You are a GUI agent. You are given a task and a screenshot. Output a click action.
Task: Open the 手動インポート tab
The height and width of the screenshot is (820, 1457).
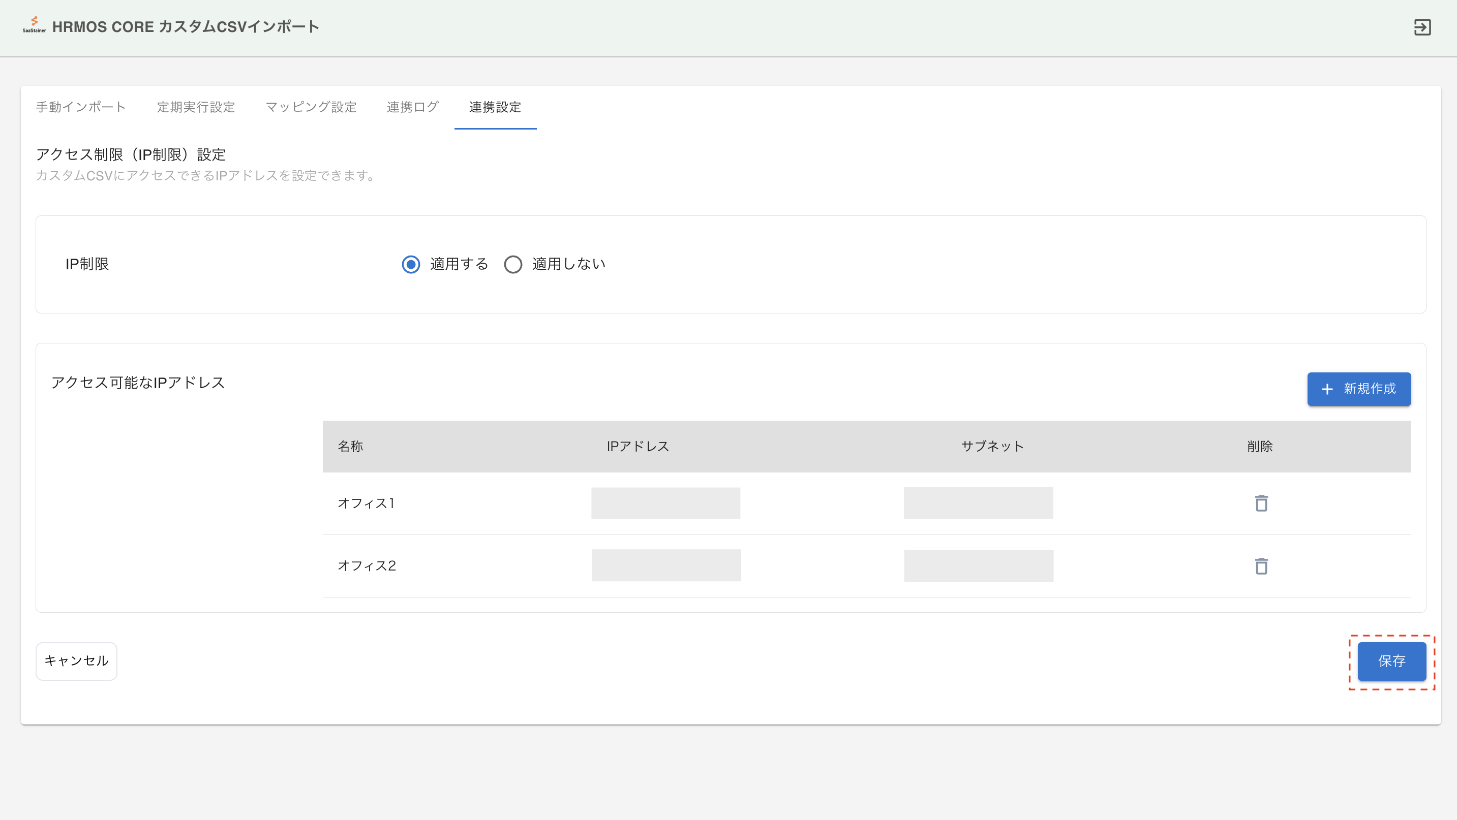81,107
